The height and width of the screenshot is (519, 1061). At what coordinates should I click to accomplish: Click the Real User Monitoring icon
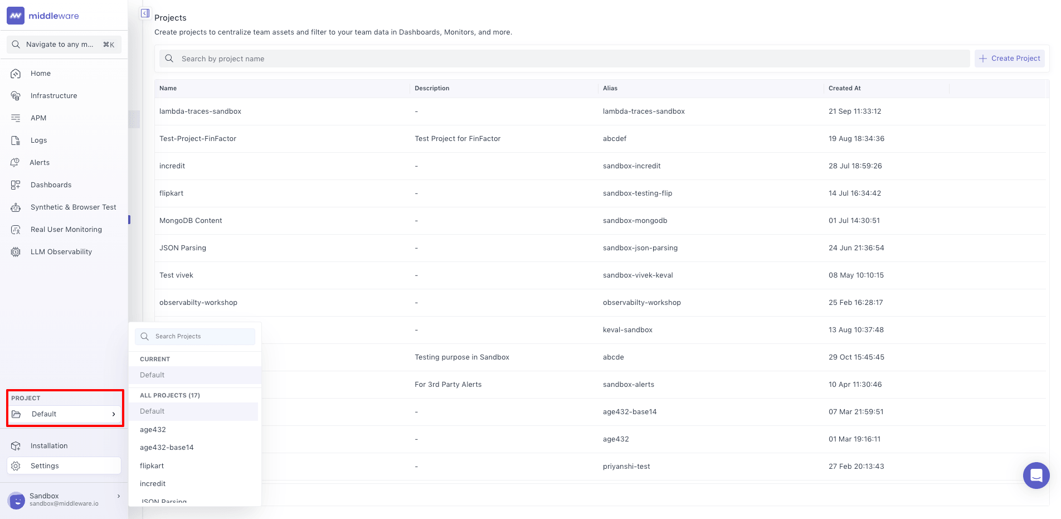pyautogui.click(x=16, y=230)
